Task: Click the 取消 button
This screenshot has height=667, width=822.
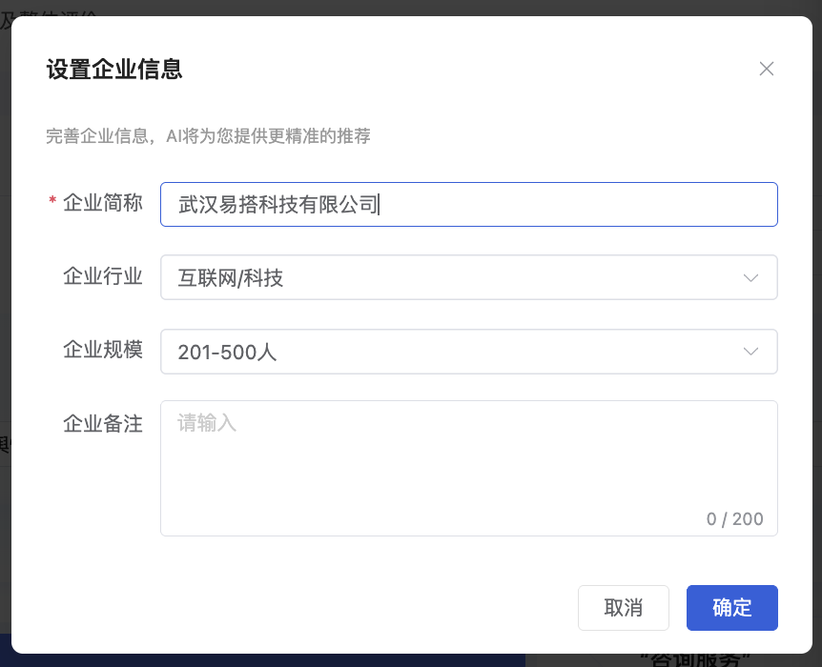Action: point(624,608)
